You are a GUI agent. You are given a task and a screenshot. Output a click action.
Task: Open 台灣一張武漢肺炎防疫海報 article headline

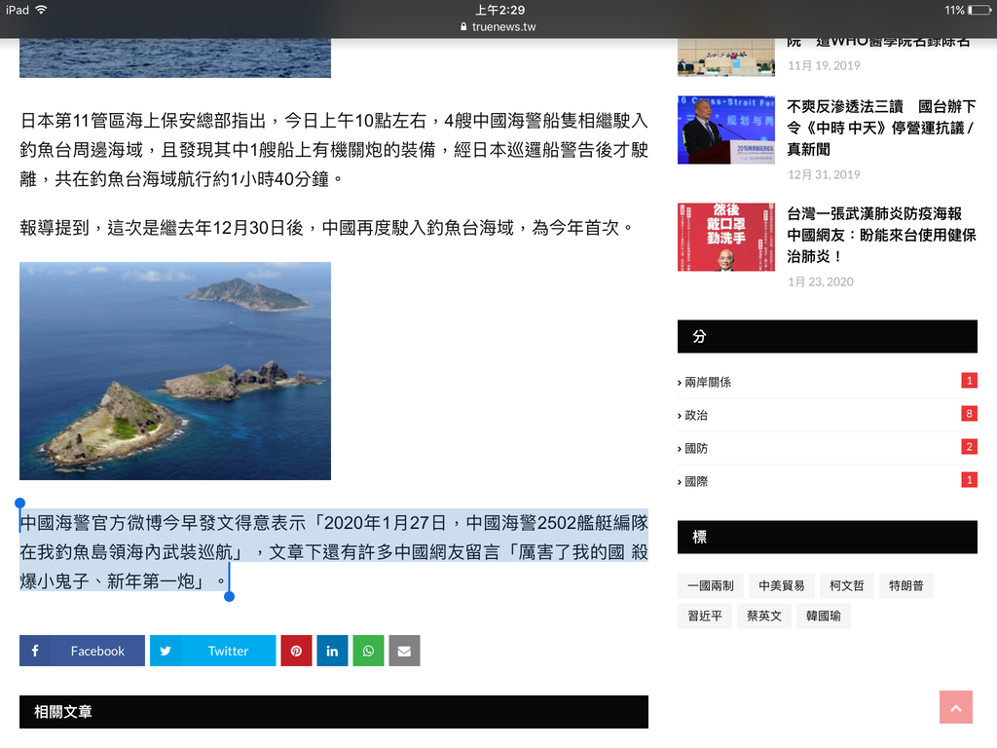point(881,235)
